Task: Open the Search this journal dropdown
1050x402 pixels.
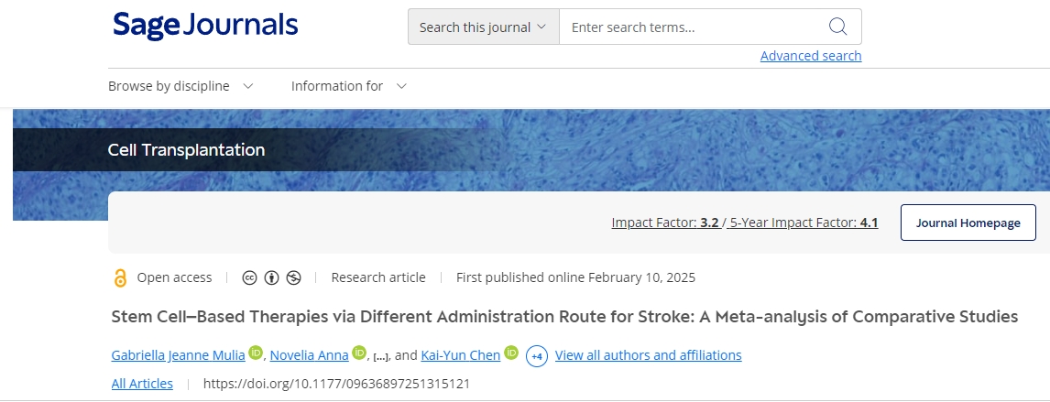Action: (x=483, y=27)
